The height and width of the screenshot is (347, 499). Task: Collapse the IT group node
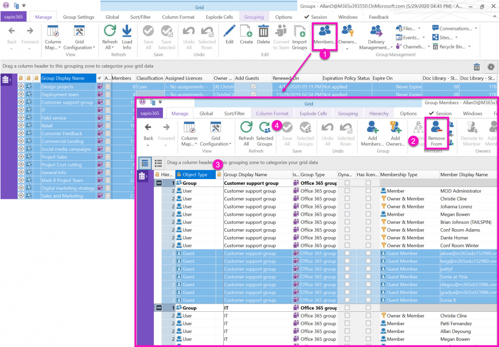(x=159, y=308)
